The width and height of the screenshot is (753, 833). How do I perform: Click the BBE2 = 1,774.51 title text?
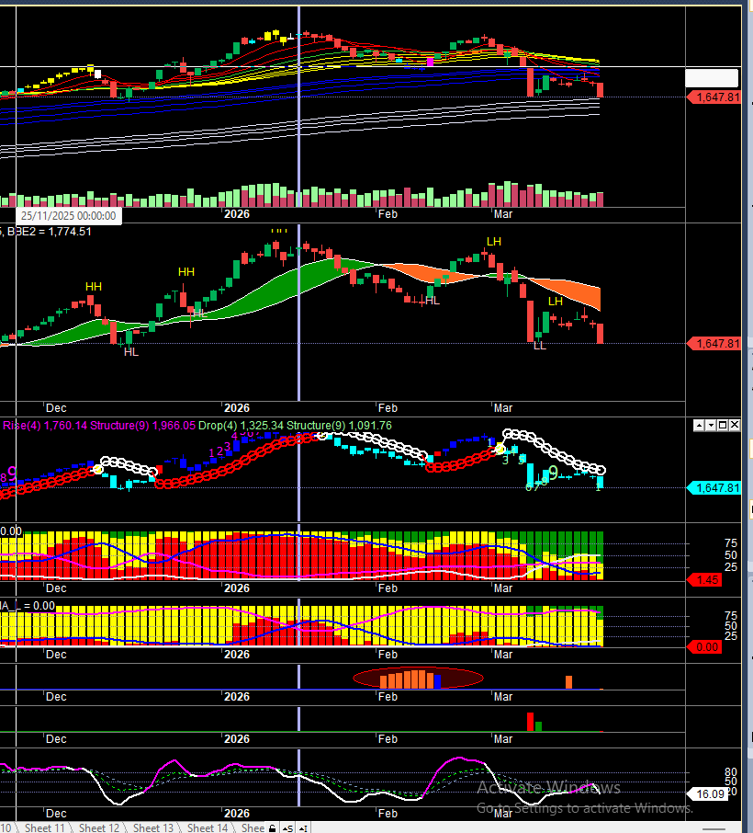click(x=49, y=232)
